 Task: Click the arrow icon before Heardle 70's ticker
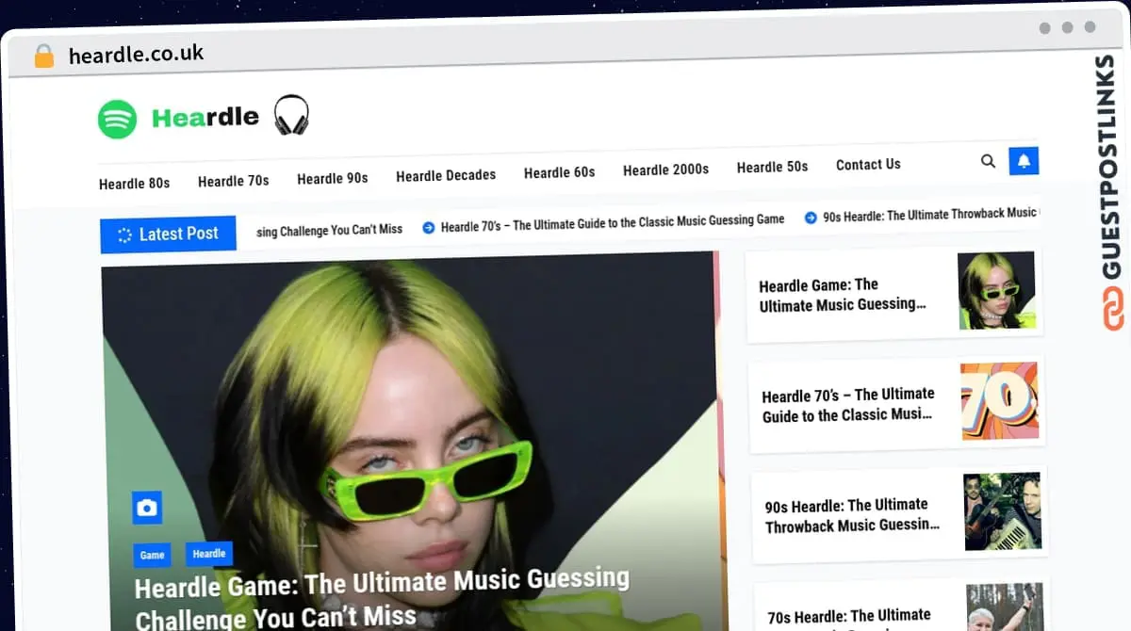[x=429, y=226]
